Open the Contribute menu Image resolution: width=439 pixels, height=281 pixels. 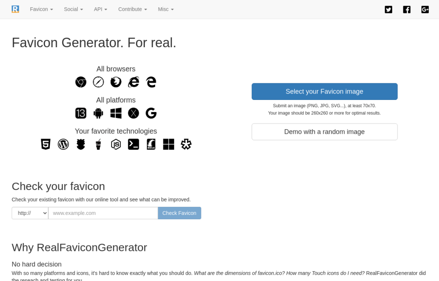tap(132, 9)
